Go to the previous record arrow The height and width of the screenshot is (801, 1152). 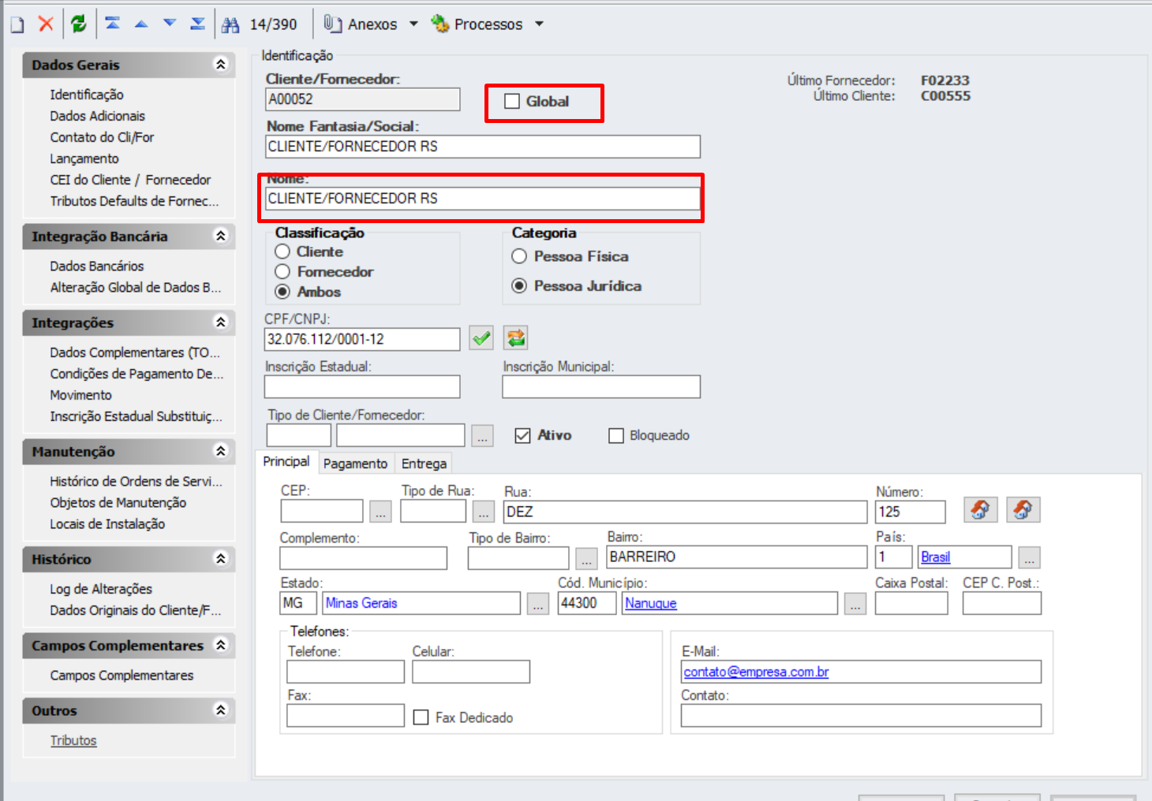point(141,24)
